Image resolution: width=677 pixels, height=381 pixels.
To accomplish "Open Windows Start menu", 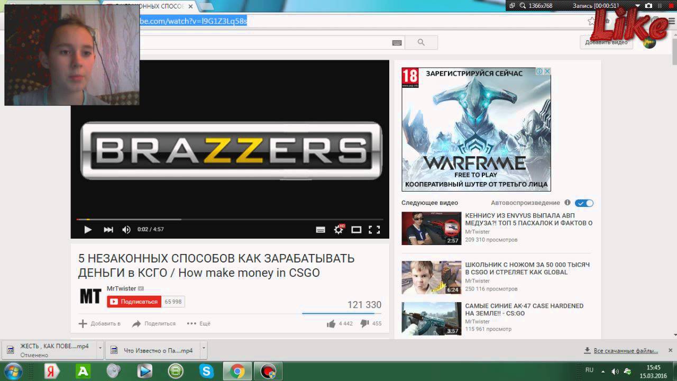I will pos(13,371).
